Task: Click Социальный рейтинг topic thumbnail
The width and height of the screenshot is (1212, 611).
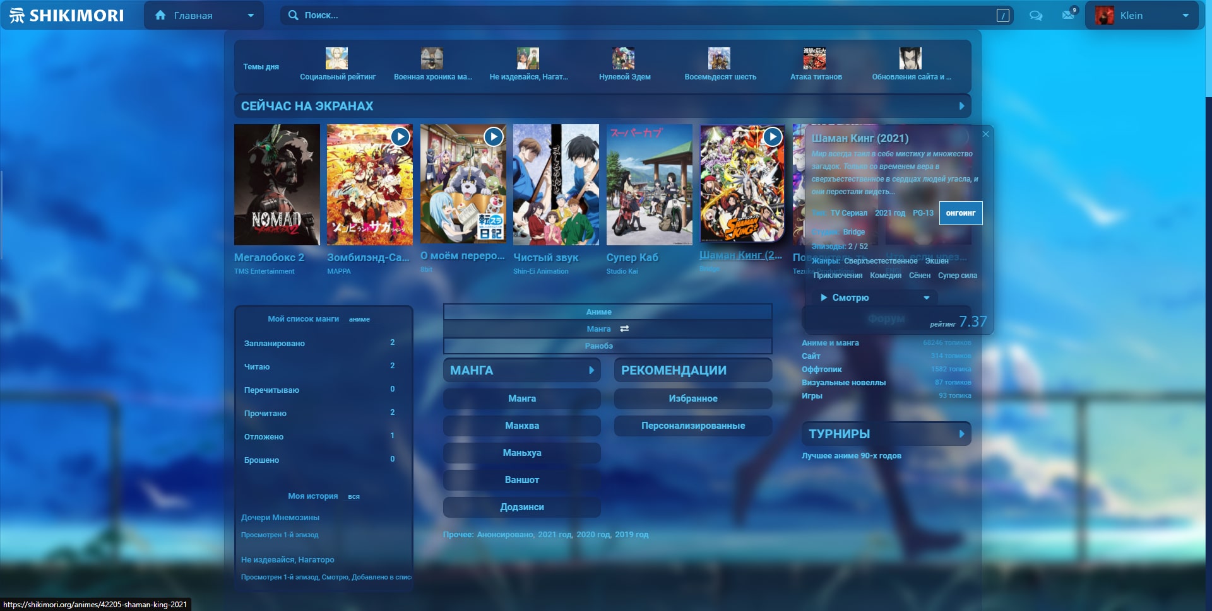Action: tap(337, 58)
